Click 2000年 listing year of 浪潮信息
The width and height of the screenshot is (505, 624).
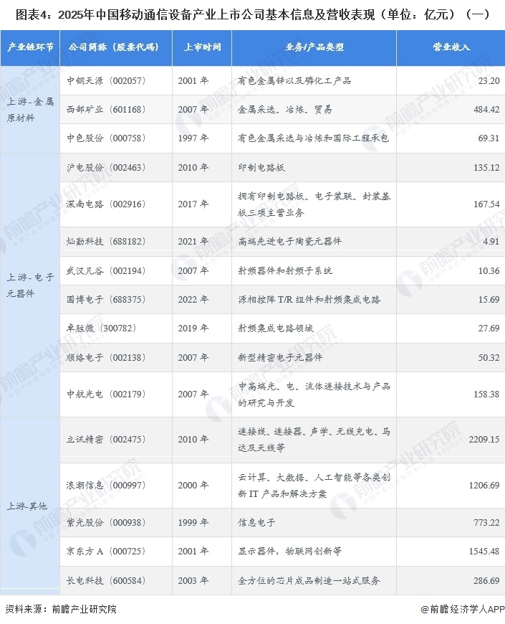pyautogui.click(x=193, y=485)
